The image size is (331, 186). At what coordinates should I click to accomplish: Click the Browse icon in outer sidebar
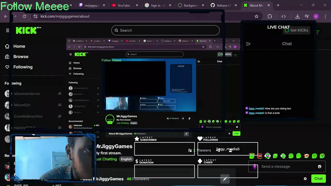7,57
